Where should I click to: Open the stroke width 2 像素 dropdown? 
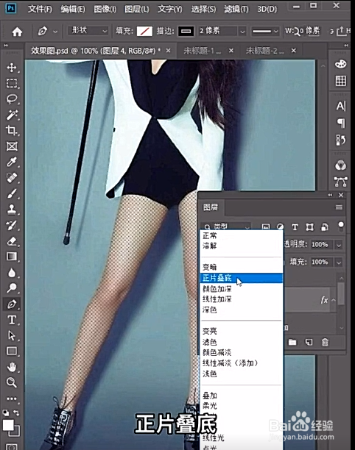242,31
